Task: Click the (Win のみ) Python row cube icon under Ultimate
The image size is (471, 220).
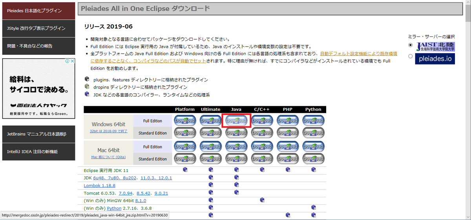Action: tap(211, 207)
